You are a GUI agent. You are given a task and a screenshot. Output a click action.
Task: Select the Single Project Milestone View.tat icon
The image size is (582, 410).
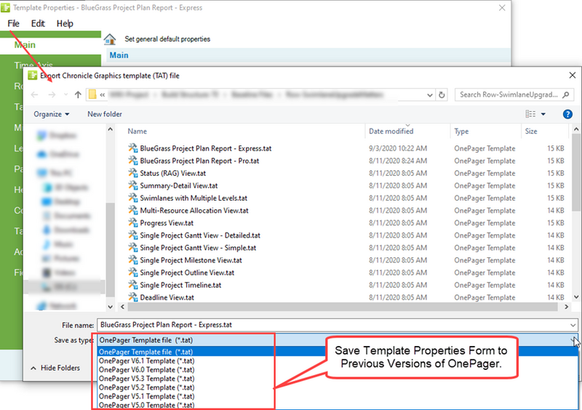point(133,260)
